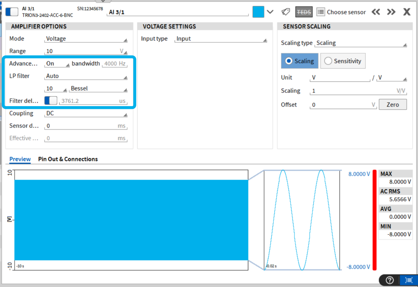Click the Sensor delay input field
The height and width of the screenshot is (287, 418).
[81, 126]
